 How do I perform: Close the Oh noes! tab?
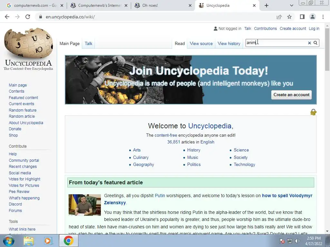coord(190,5)
